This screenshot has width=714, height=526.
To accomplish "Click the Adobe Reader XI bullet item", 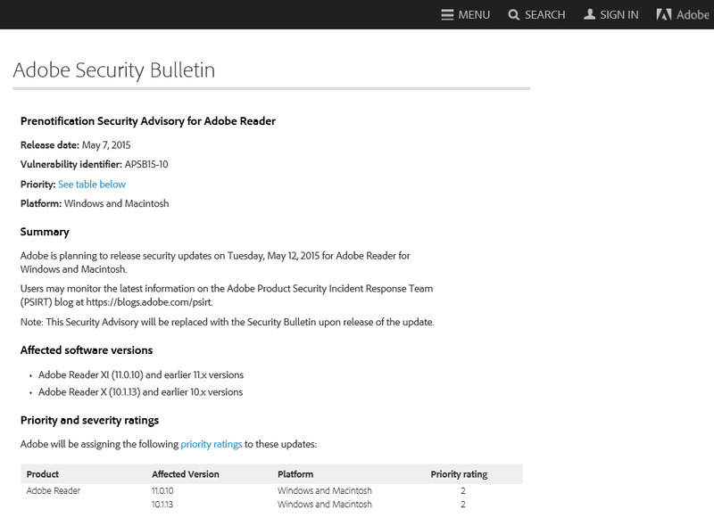I will 140,375.
